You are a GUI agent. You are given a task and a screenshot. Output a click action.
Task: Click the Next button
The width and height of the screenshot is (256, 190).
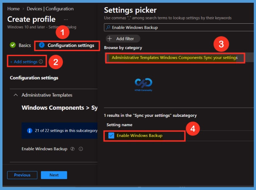click(x=54, y=175)
